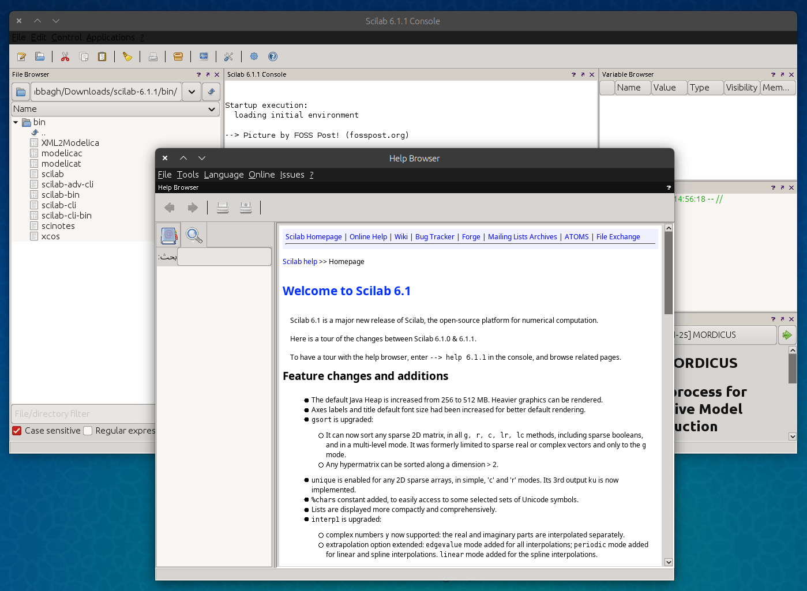The height and width of the screenshot is (591, 807).
Task: Open the Scilab Homepage link
Action: click(x=313, y=237)
